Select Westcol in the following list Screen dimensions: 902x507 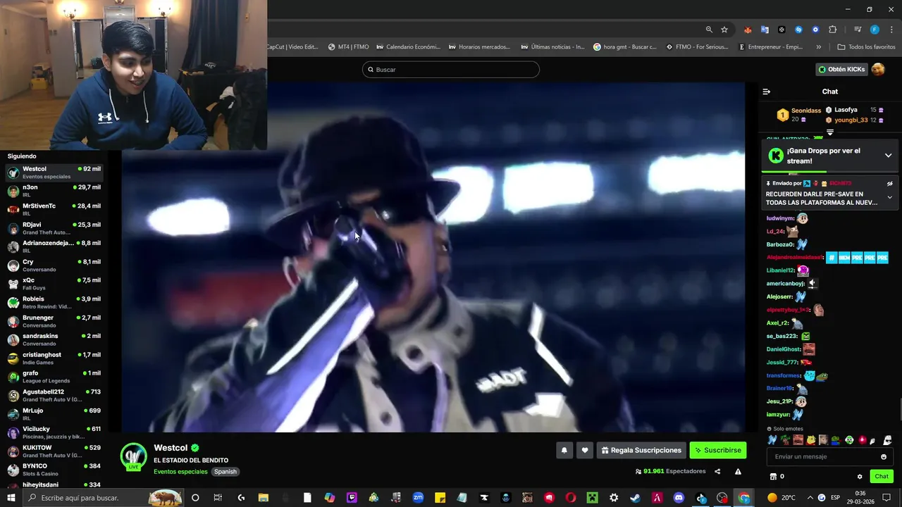click(x=54, y=173)
